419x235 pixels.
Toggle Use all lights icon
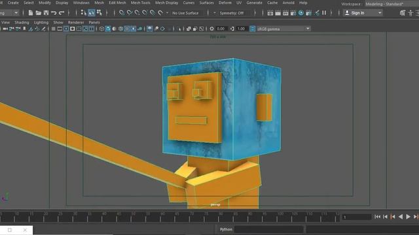[x=134, y=29]
